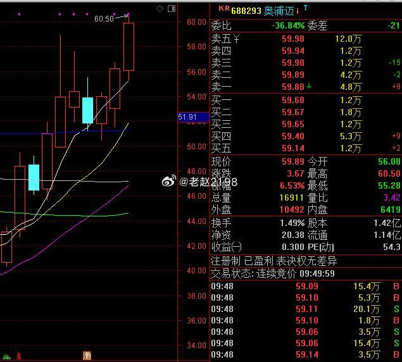402x362 pixels.
Task: Click the 委差 label
Action: (317, 26)
